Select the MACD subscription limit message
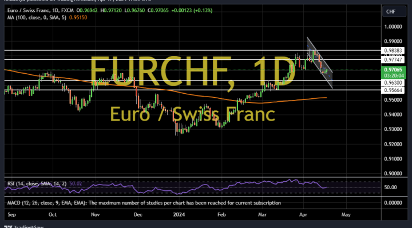The width and height of the screenshot is (412, 228). point(144,203)
